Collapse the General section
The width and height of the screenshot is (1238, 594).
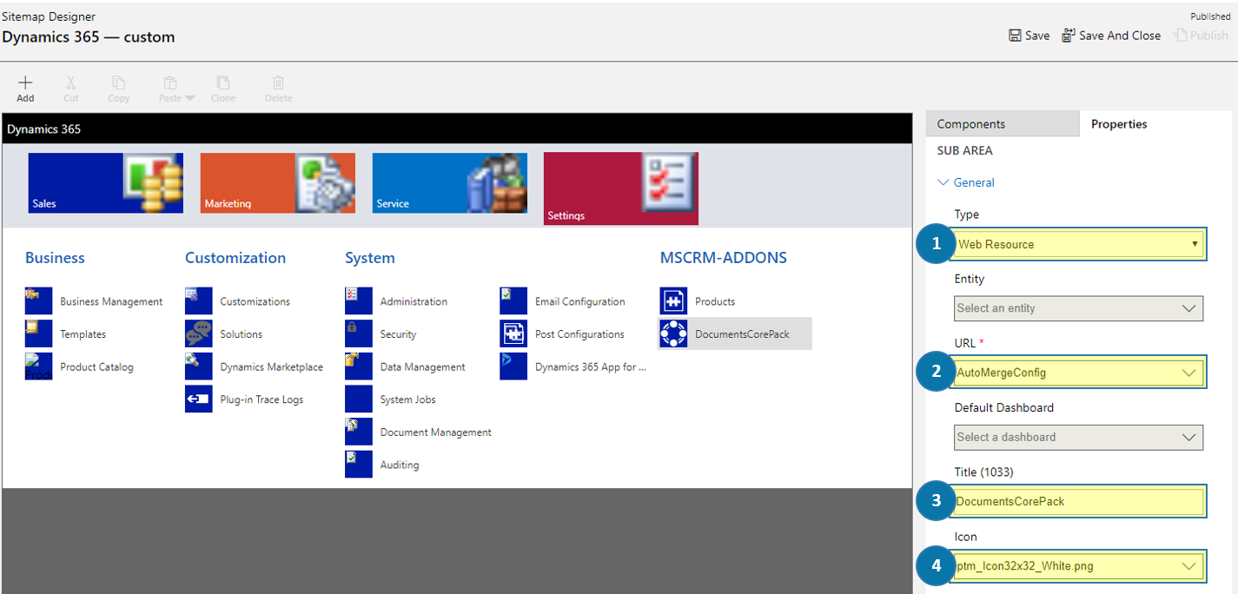coord(966,182)
